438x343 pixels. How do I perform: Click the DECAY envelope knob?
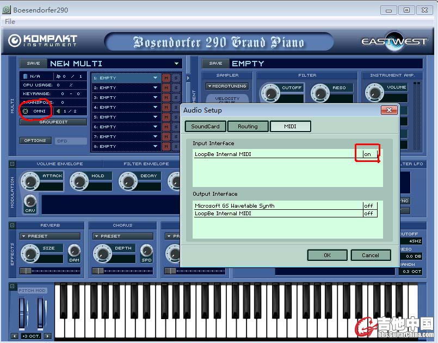(128, 181)
